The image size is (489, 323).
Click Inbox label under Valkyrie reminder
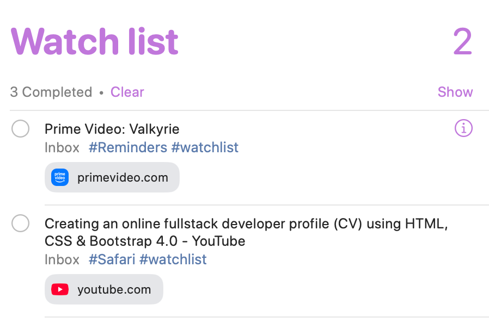click(62, 147)
